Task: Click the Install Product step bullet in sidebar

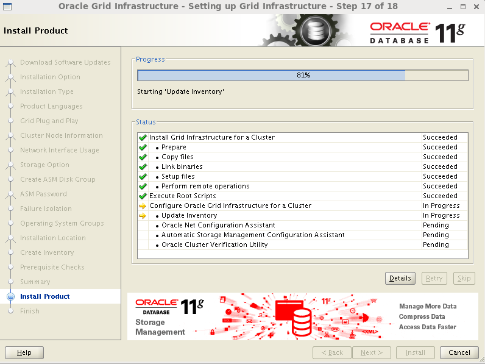Action: (10, 296)
